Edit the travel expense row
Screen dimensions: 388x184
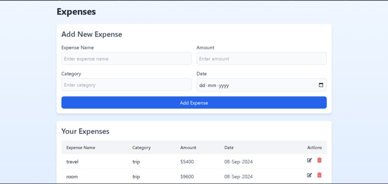coord(310,160)
